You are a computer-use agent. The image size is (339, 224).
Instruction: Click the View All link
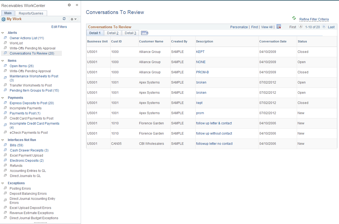tap(267, 27)
